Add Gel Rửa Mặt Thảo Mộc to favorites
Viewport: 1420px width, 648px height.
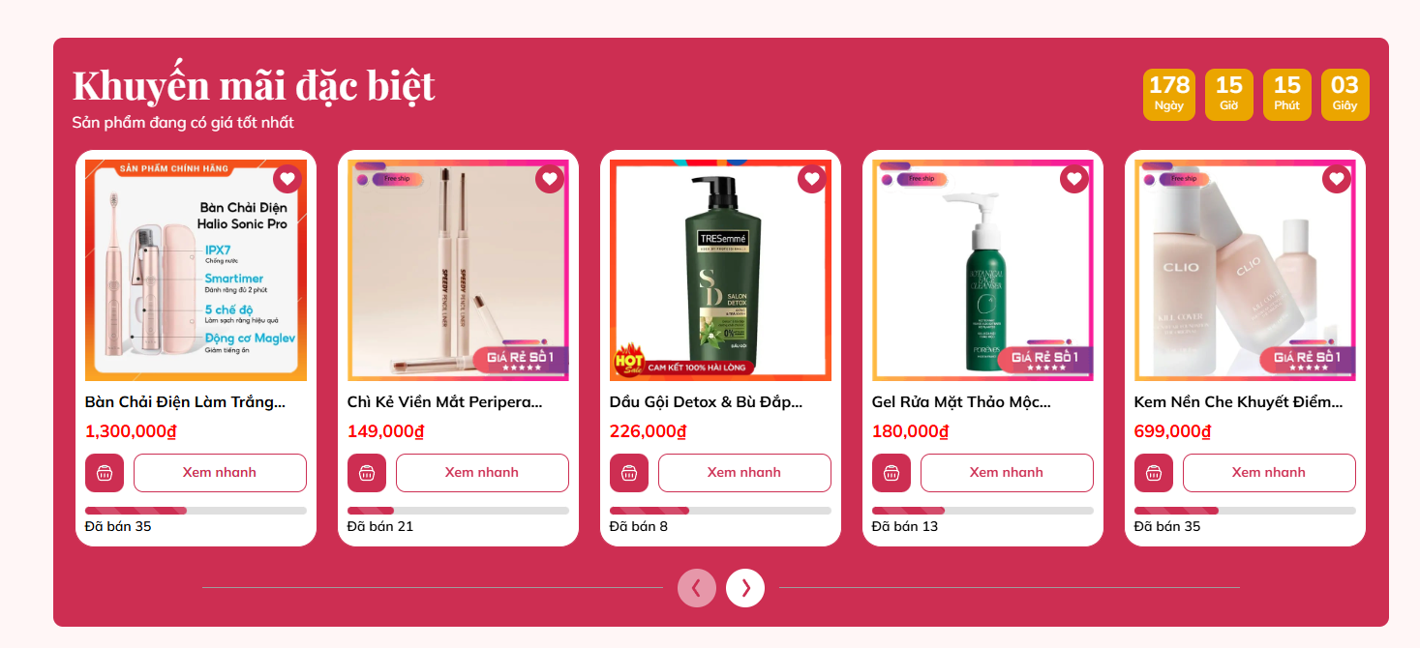pos(1073,179)
